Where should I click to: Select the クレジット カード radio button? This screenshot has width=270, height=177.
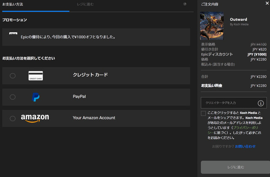point(13,75)
